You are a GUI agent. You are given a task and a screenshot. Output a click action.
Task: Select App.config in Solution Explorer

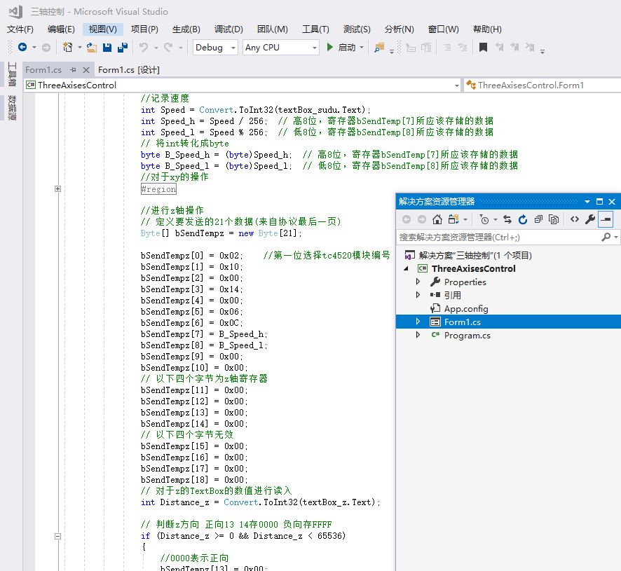pos(465,308)
